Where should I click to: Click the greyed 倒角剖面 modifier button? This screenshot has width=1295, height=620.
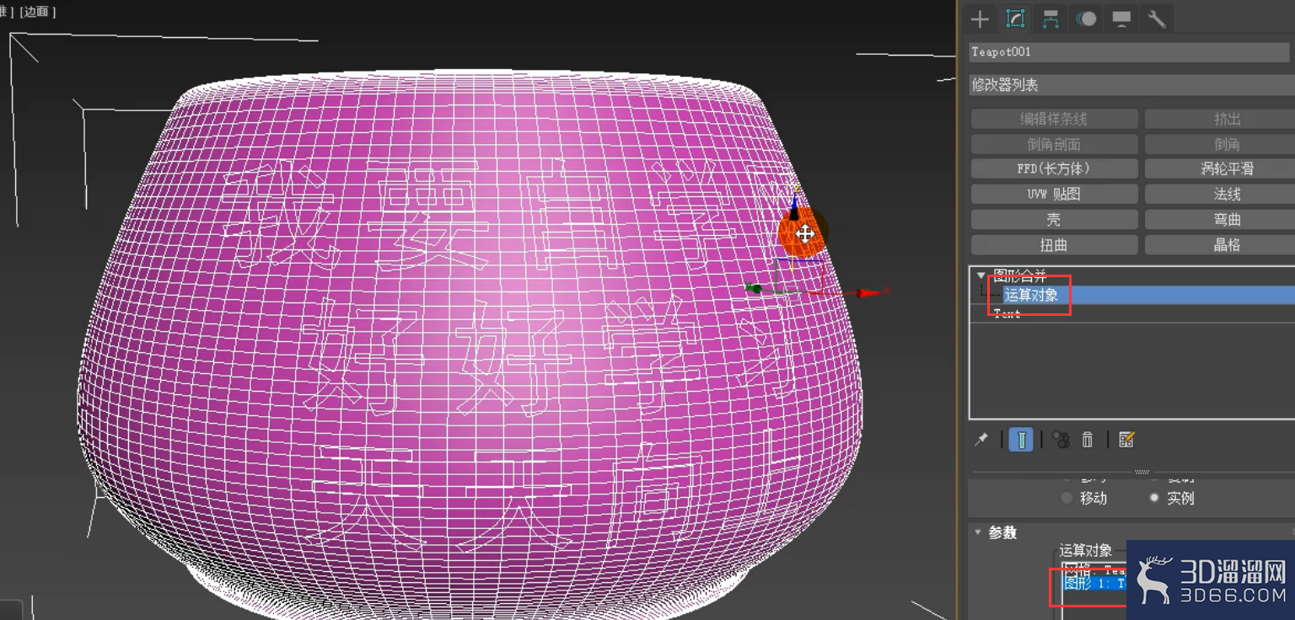[1054, 144]
